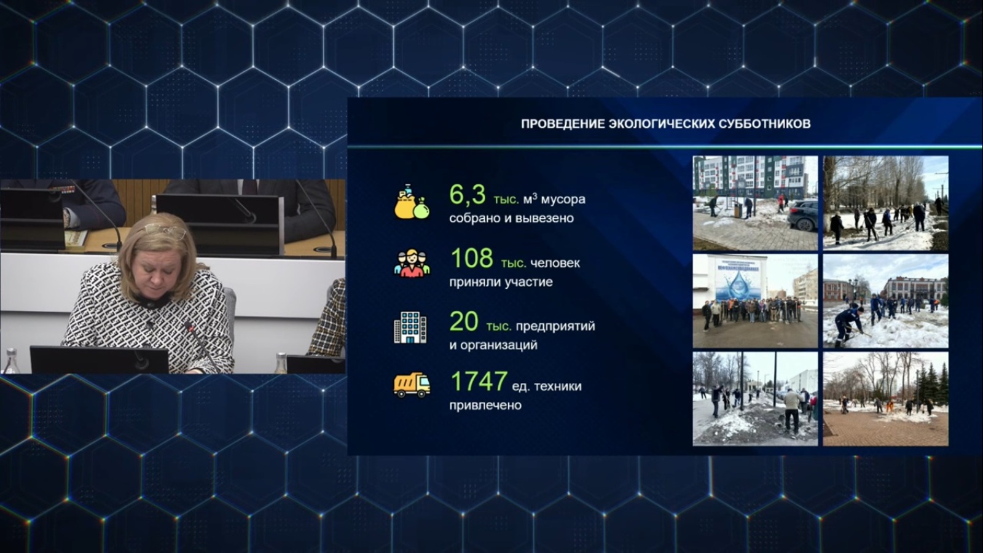Click the text 'приняли участие'
Image resolution: width=983 pixels, height=553 pixels.
pyautogui.click(x=501, y=282)
